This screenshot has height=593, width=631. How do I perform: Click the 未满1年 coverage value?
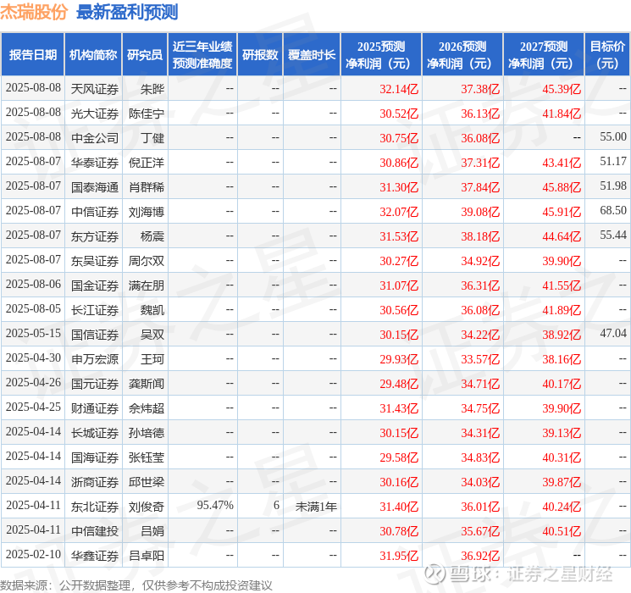click(316, 507)
